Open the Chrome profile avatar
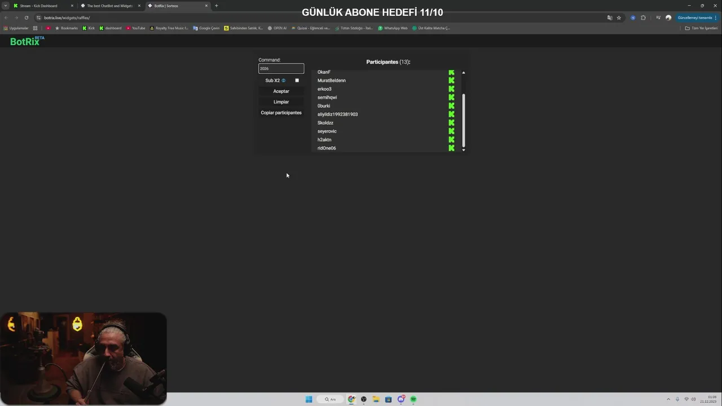 tap(668, 17)
